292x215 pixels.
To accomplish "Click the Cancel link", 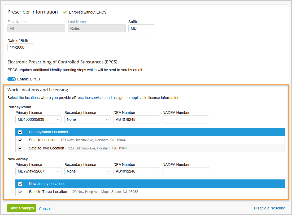I will (x=45, y=209).
